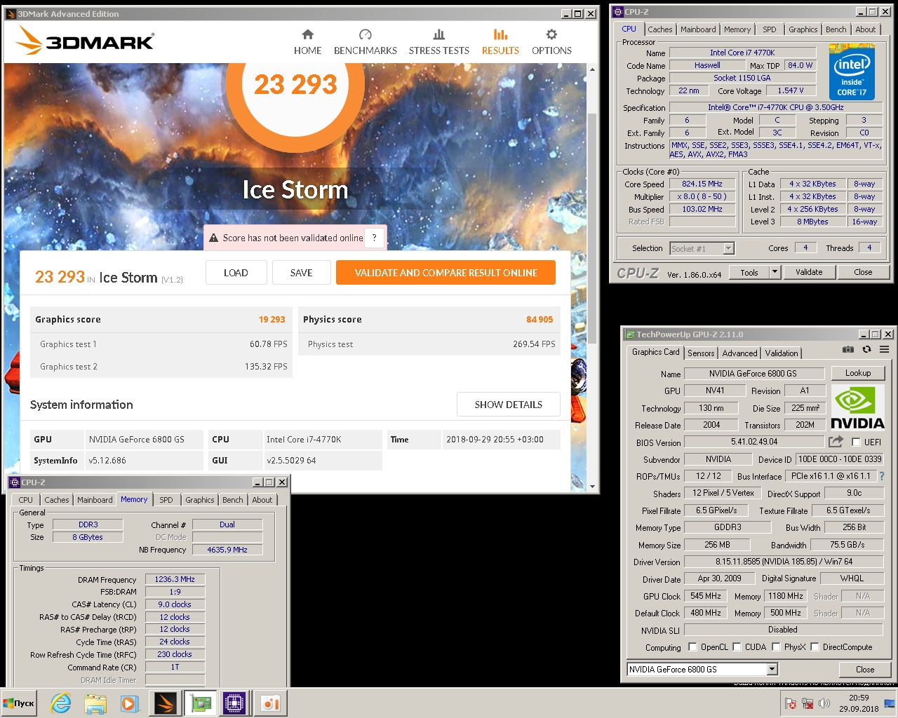Click the Start (Пуск) button
This screenshot has width=898, height=718.
(19, 703)
